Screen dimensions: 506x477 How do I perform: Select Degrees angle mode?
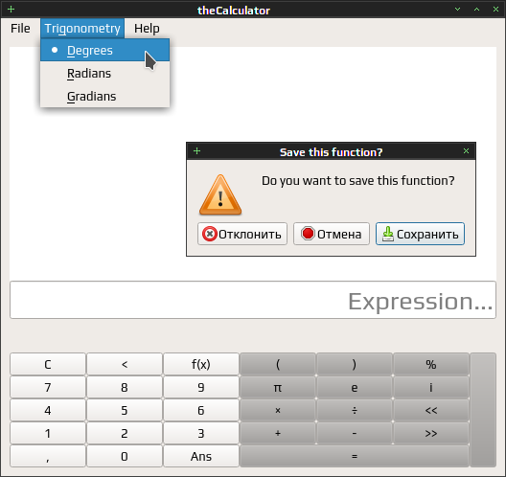(x=104, y=50)
